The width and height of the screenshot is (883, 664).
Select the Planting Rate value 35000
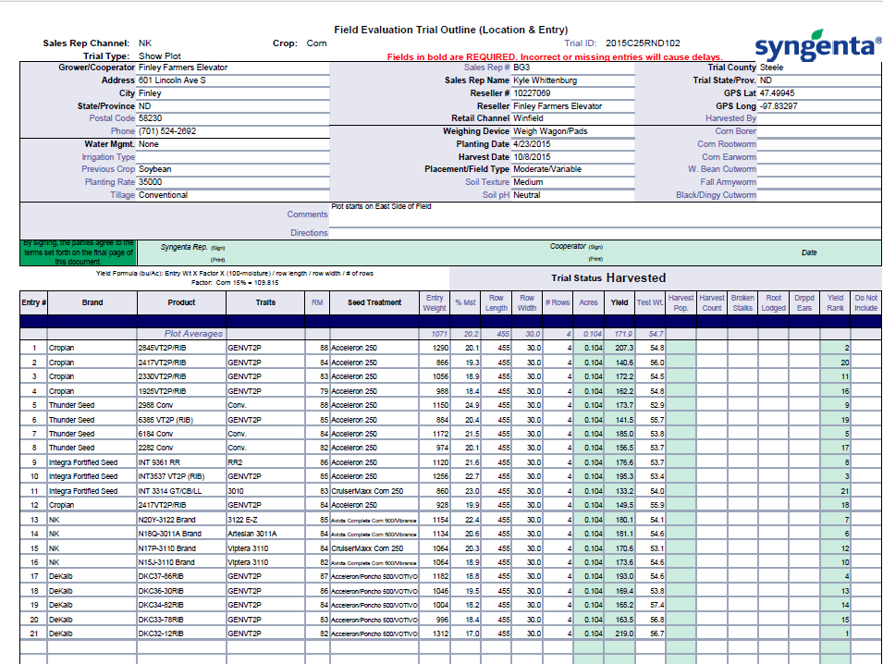click(151, 182)
